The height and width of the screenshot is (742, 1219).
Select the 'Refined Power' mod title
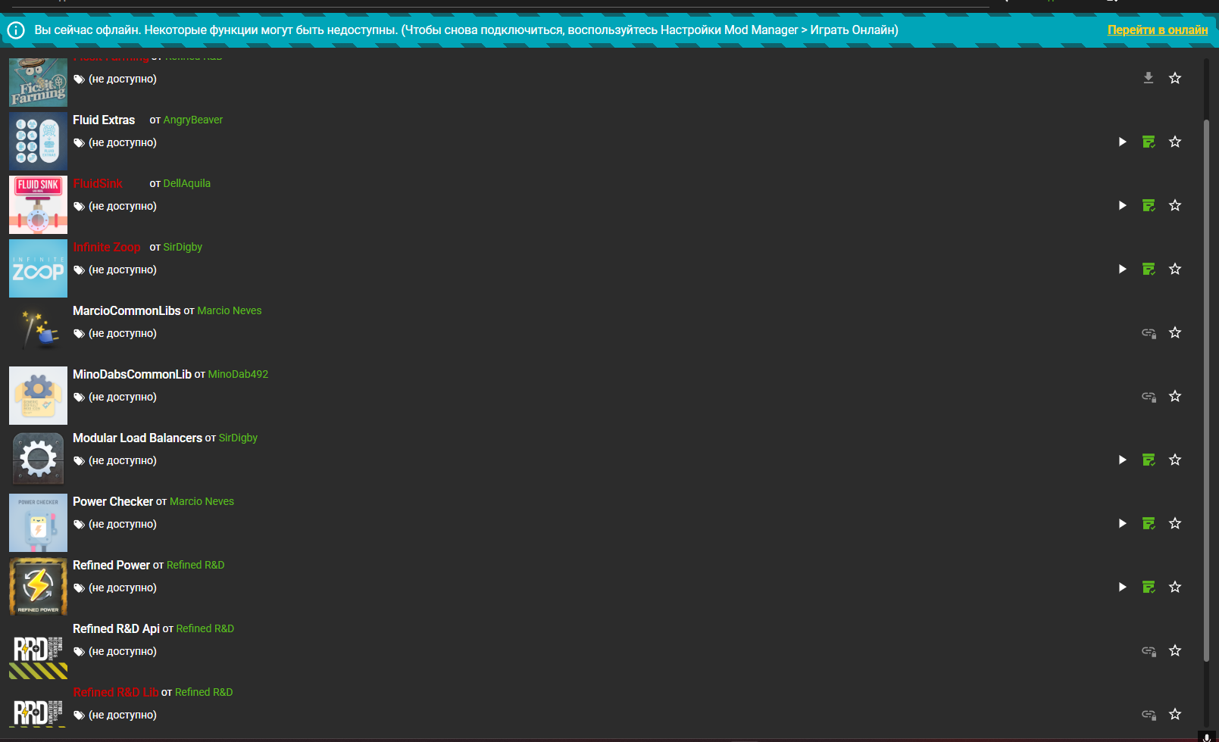coord(111,565)
